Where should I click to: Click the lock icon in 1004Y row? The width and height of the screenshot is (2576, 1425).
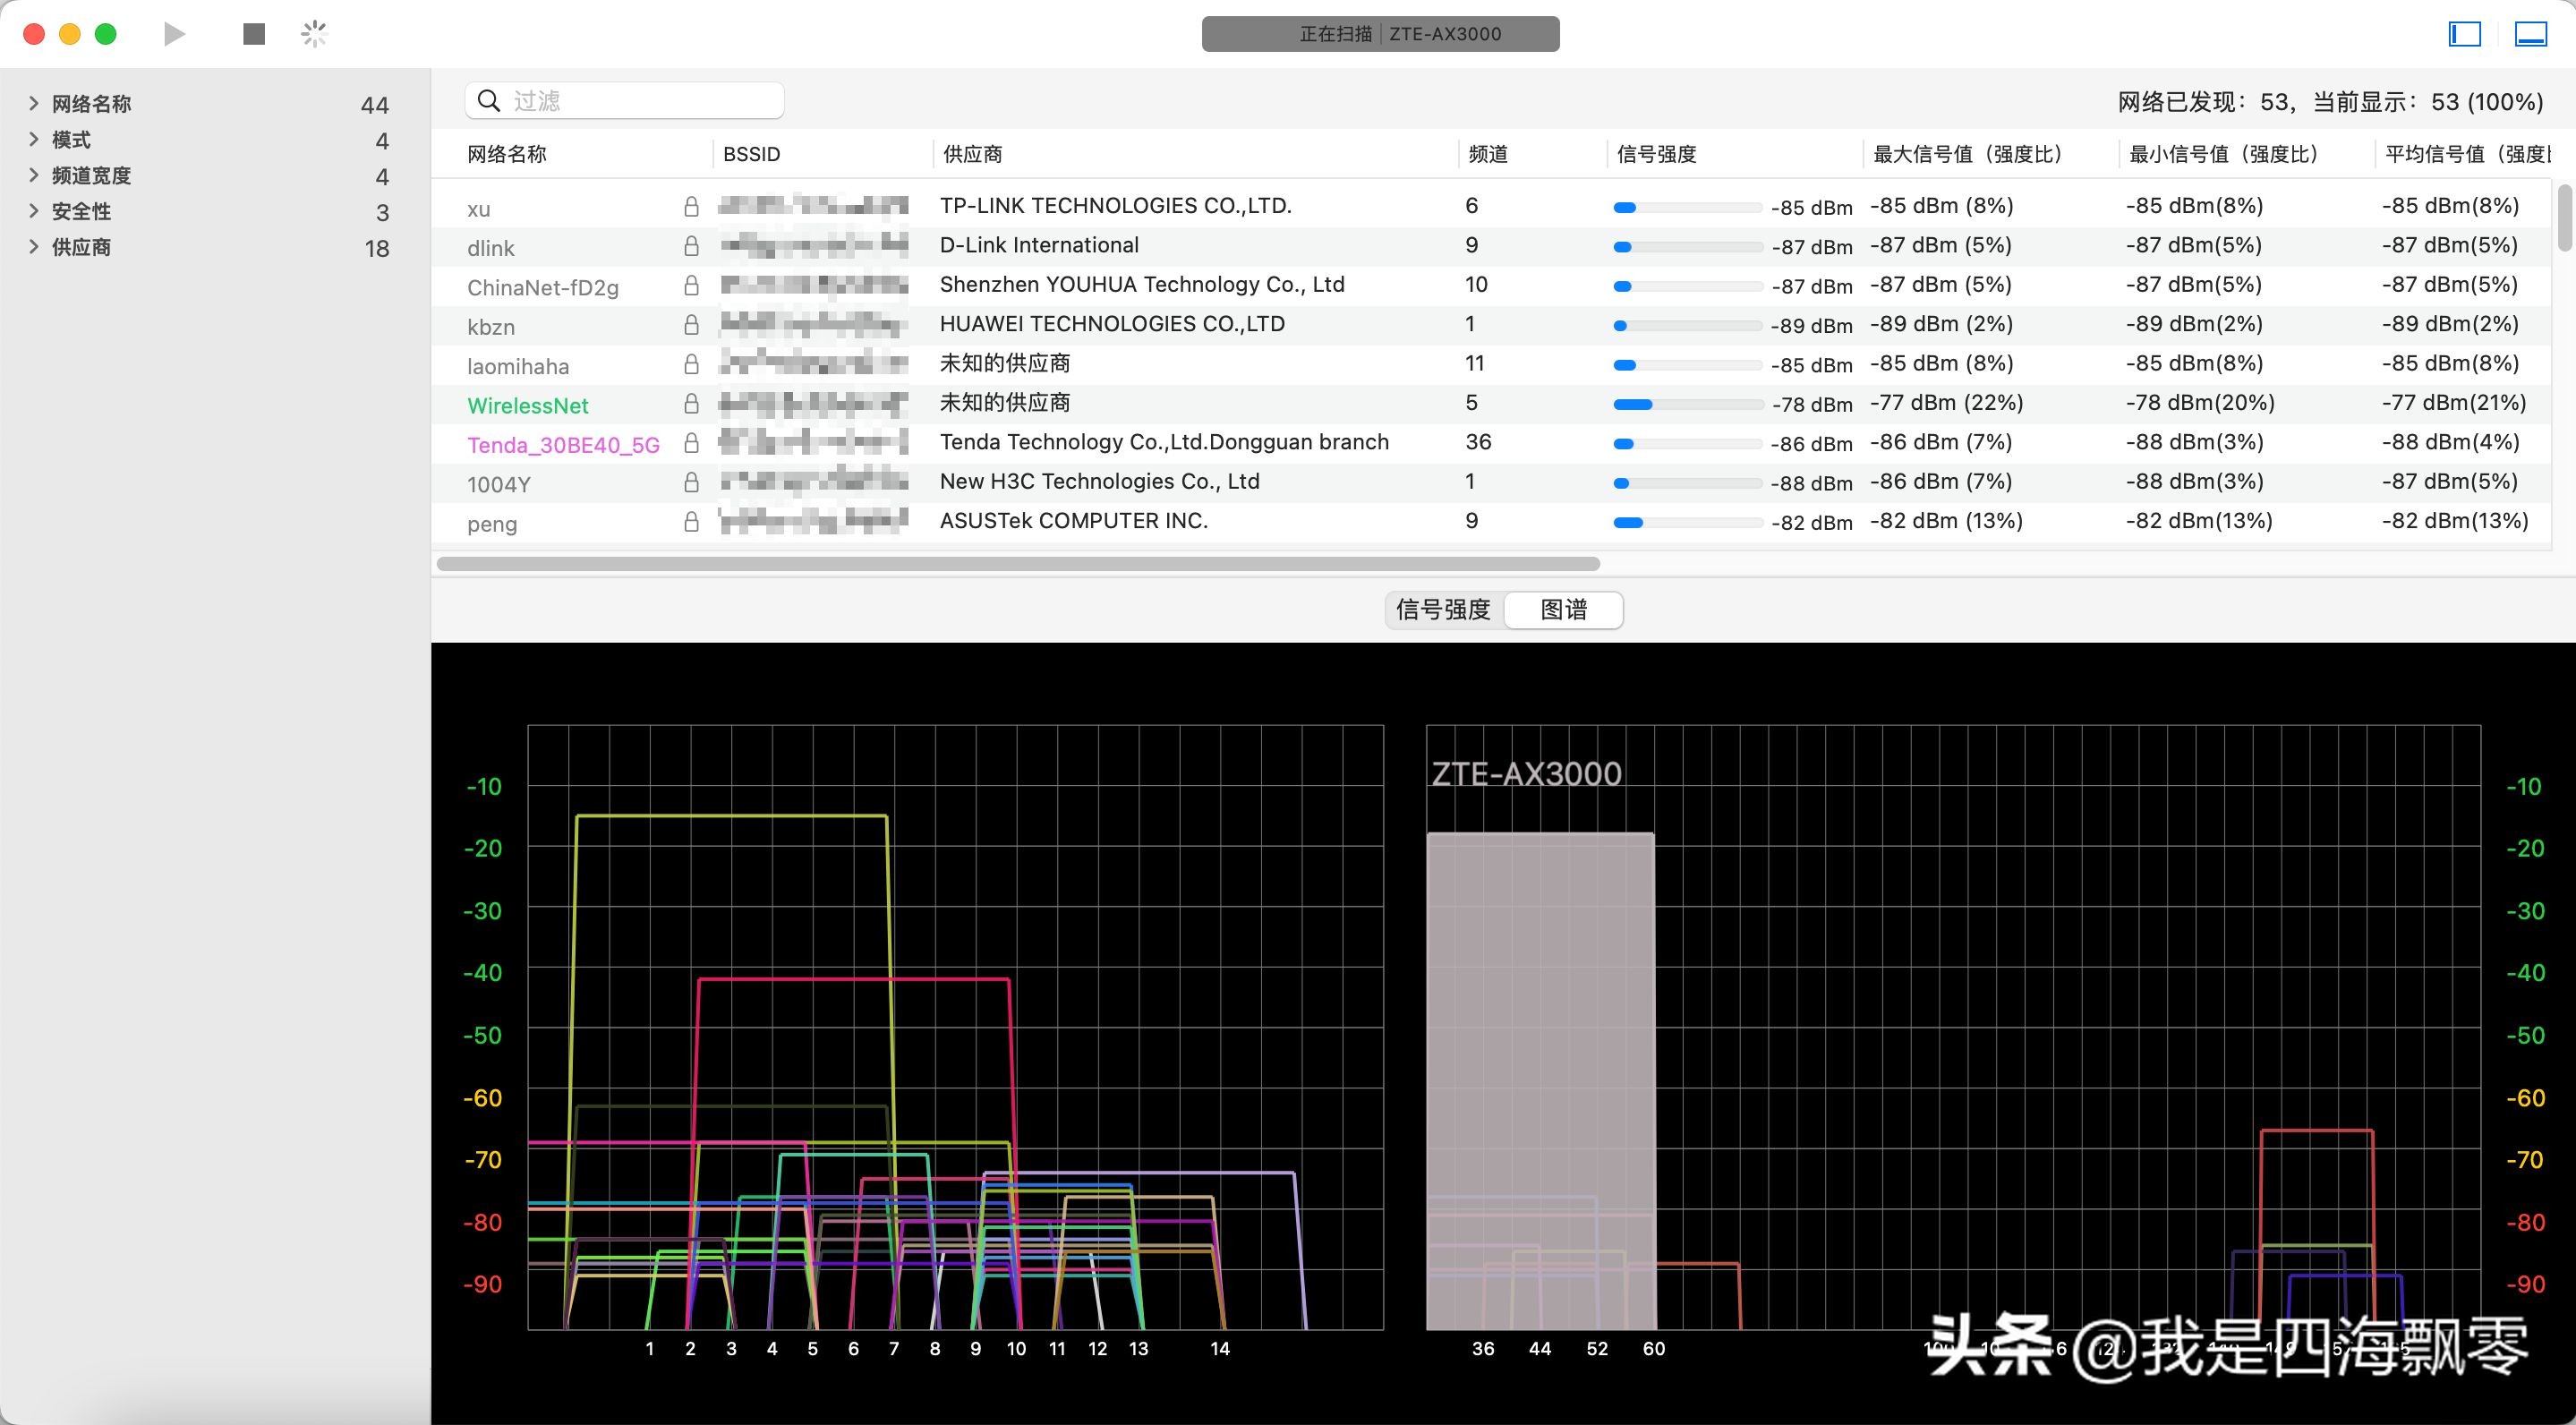[691, 483]
